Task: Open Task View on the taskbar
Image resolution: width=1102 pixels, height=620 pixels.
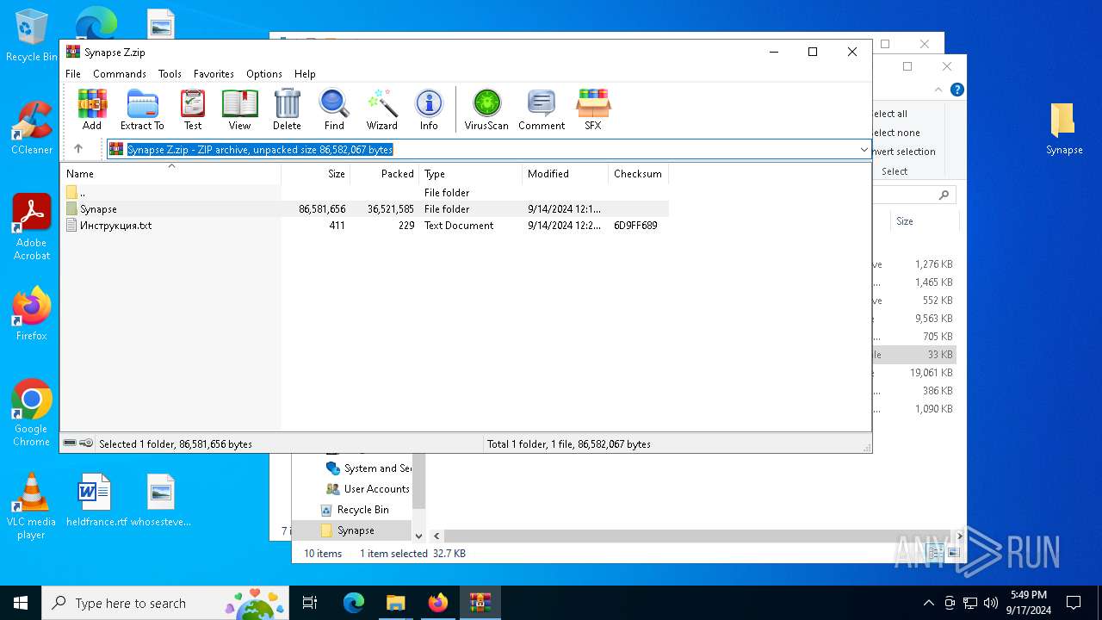Action: [x=310, y=603]
